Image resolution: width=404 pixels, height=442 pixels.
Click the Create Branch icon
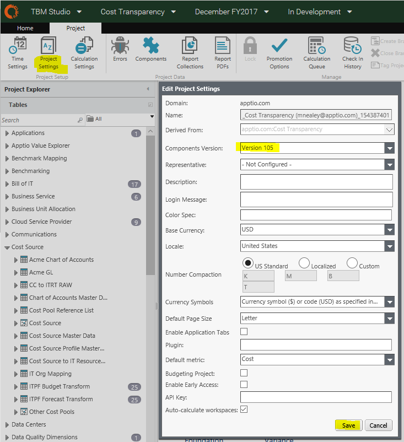click(x=375, y=41)
